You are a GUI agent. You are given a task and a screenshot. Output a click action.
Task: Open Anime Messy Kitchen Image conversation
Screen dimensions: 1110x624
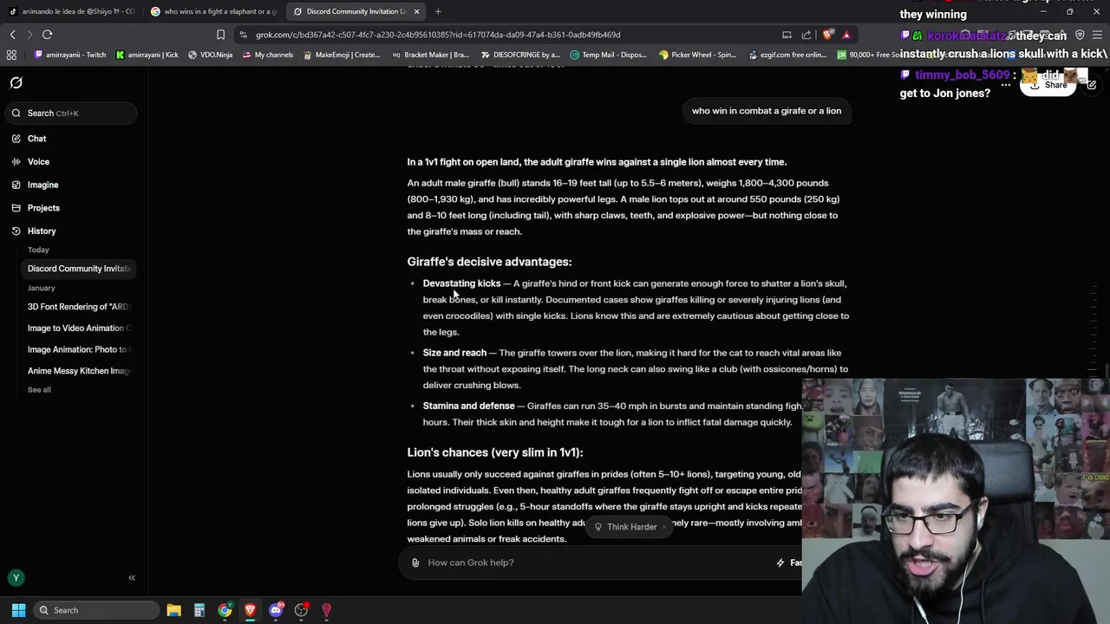tap(78, 371)
